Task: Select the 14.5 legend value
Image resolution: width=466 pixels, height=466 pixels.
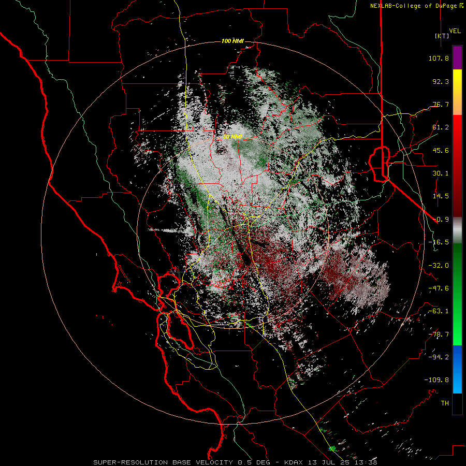Action: (441, 196)
